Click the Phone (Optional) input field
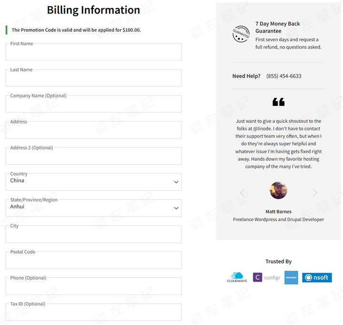Screen dimensions: 343x325 click(94, 286)
